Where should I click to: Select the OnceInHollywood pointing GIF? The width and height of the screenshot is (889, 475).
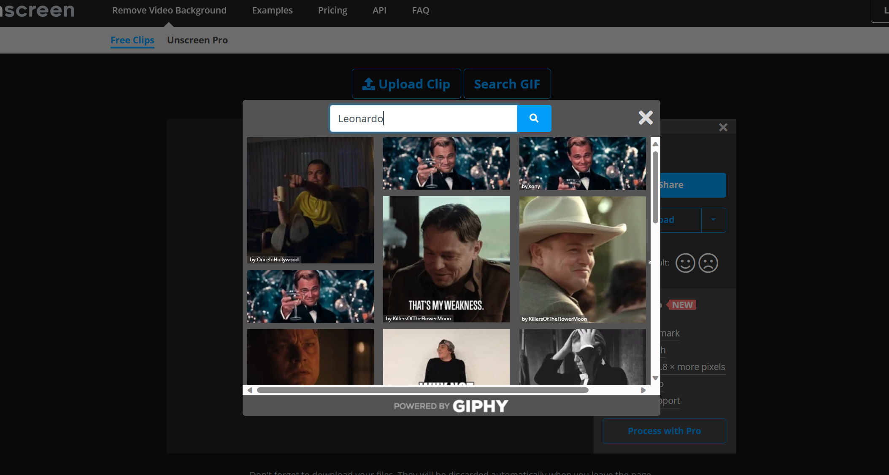click(x=310, y=200)
